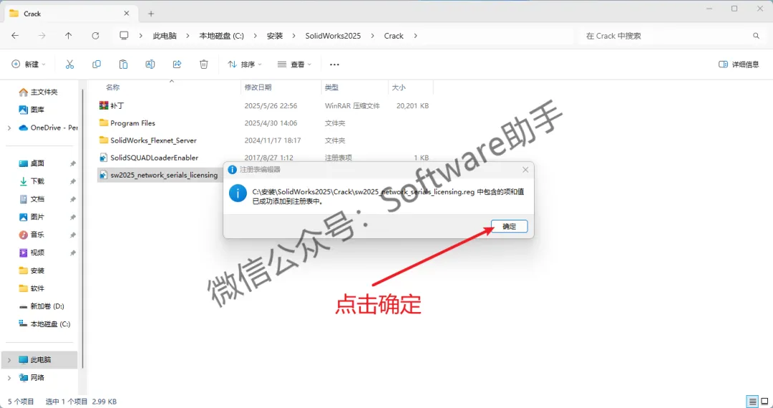The width and height of the screenshot is (773, 408).
Task: Navigate to 本地磁盘 (C:) in the breadcrumb path
Action: tap(221, 36)
